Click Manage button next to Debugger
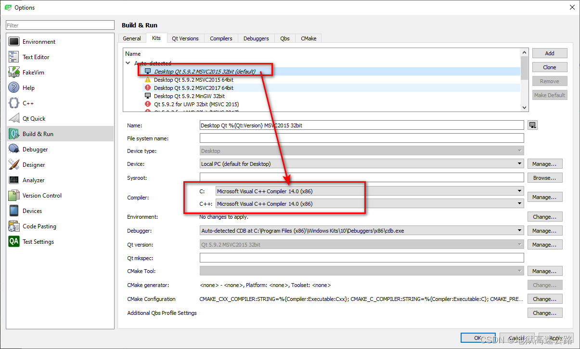The height and width of the screenshot is (349, 580). point(545,231)
